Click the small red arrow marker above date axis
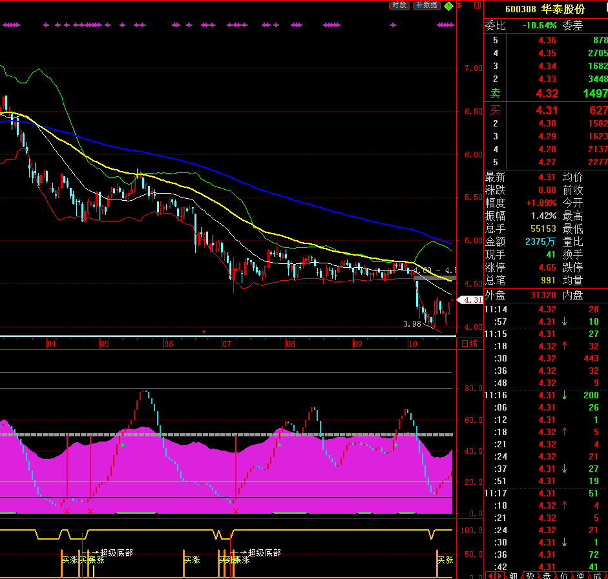The width and height of the screenshot is (608, 579). pos(204,332)
